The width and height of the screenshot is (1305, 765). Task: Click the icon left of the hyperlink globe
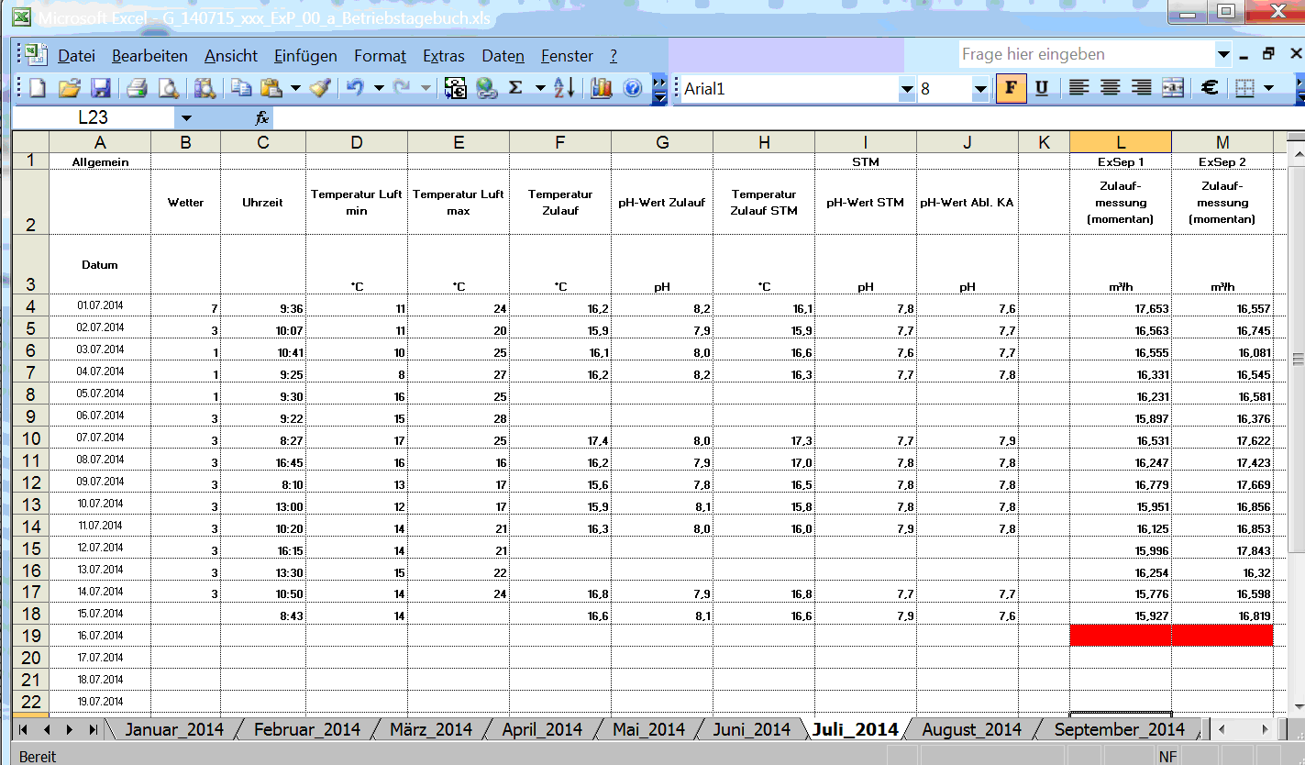point(456,88)
